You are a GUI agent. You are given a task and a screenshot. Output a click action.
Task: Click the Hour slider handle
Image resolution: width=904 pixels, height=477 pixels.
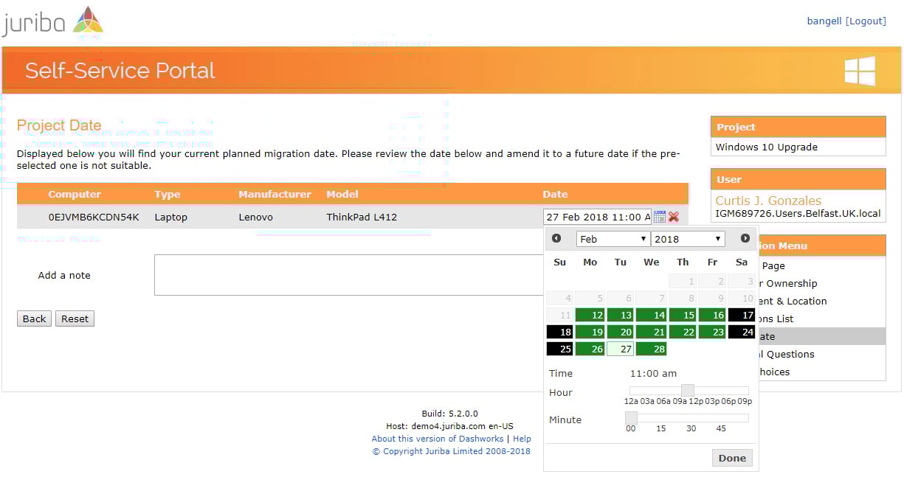687,390
